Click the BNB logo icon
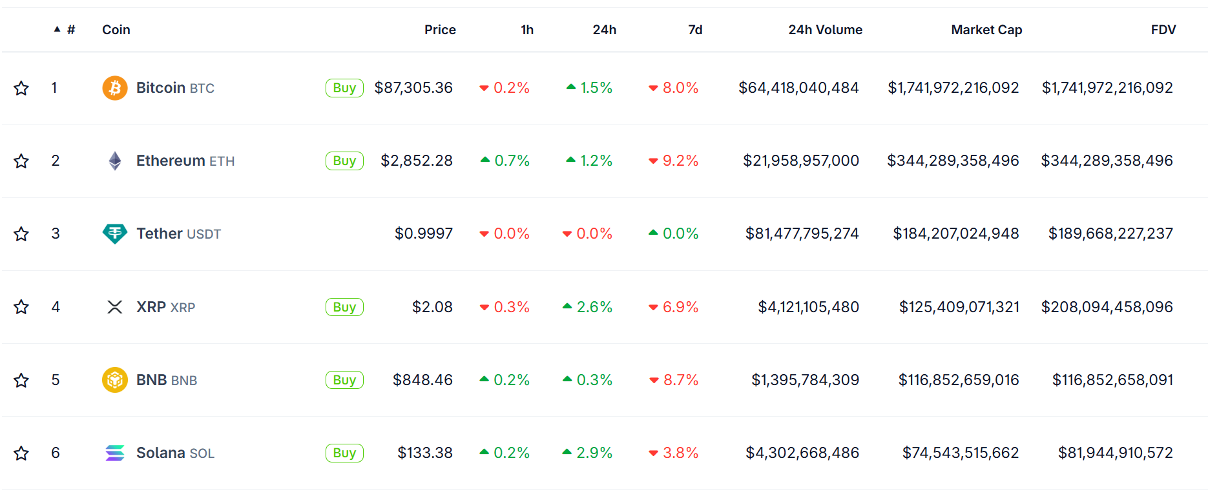 point(114,380)
